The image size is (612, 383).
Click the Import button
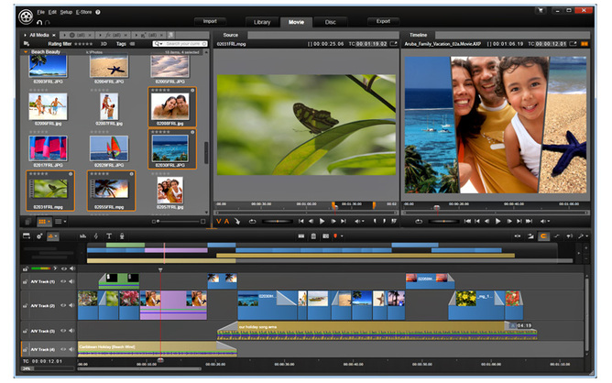click(210, 21)
